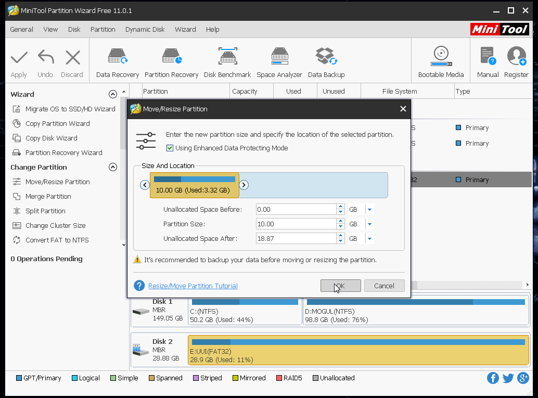
Task: Open unit dropdown for Unallocated Space Before
Action: (369, 209)
